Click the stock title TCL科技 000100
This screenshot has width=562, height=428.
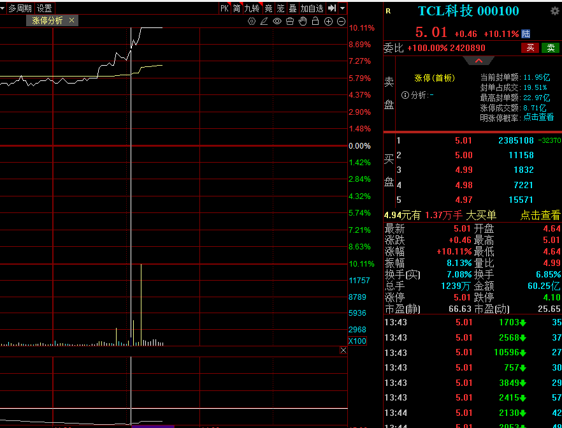468,11
